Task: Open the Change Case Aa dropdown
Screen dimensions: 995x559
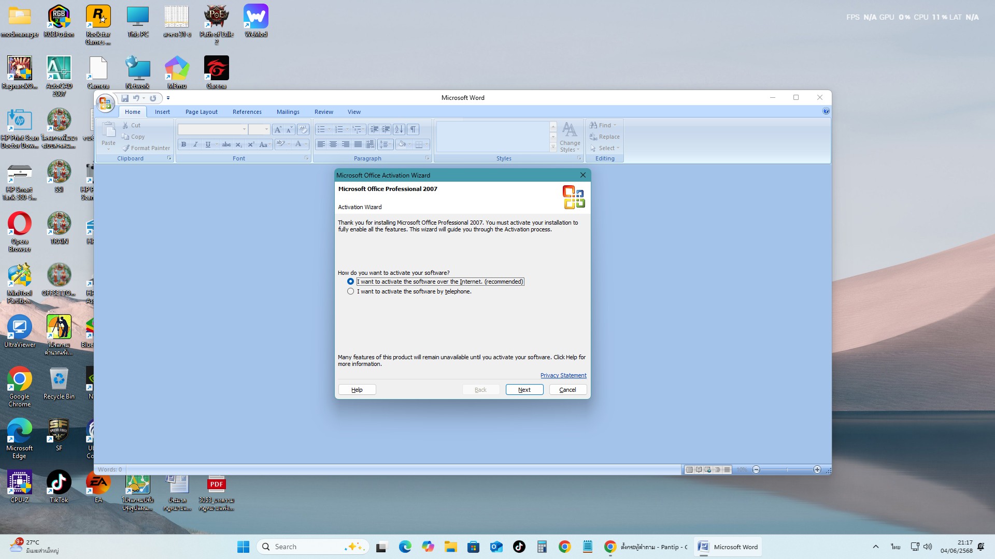Action: [x=264, y=144]
